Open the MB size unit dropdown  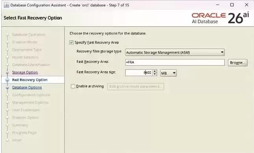pos(168,73)
